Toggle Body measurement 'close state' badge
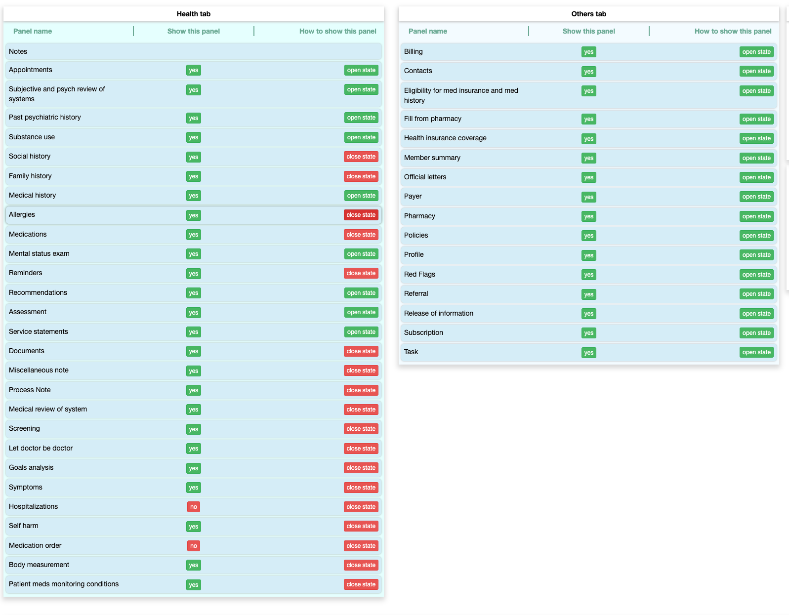Screen dimensions: 789x615 pos(361,565)
